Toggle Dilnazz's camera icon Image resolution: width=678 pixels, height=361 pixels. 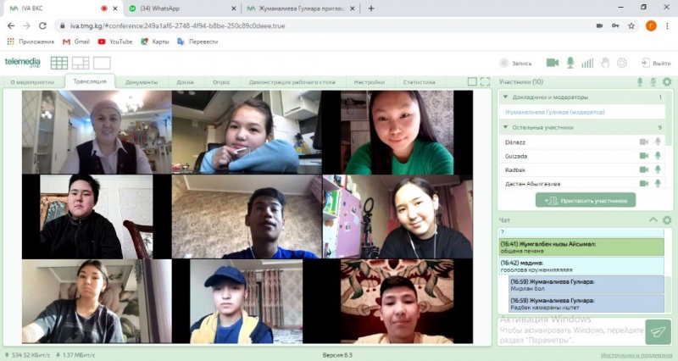pyautogui.click(x=644, y=142)
